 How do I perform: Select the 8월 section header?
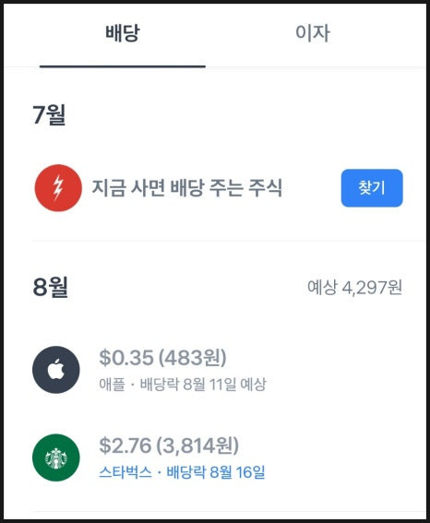click(x=51, y=287)
